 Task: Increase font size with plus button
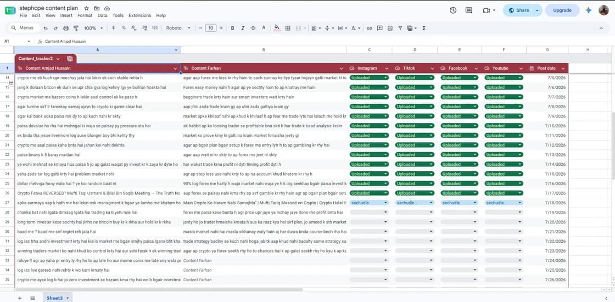point(221,28)
